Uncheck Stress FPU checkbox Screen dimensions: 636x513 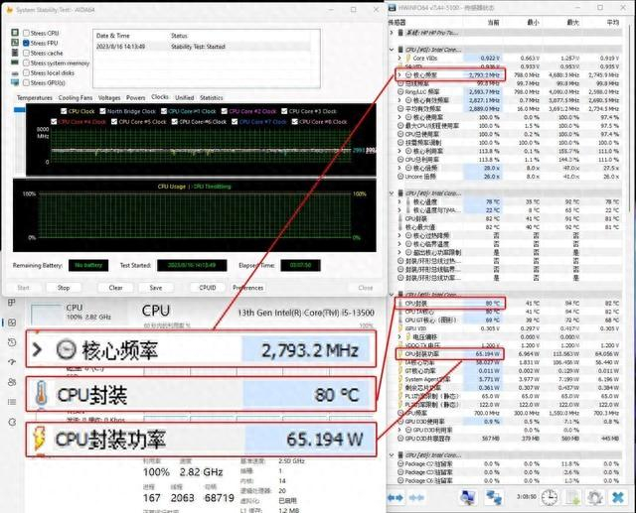(26, 43)
